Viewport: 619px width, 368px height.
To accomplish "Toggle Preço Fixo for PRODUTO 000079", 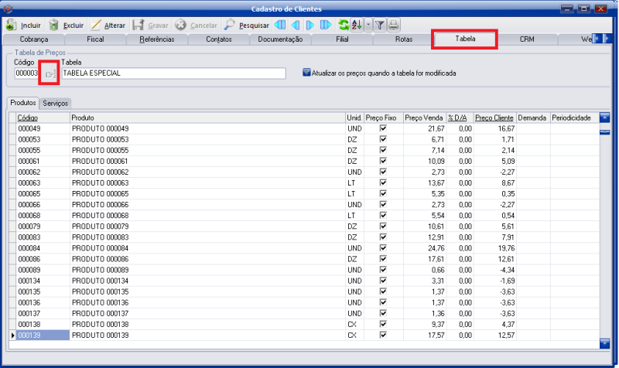I will tap(383, 226).
